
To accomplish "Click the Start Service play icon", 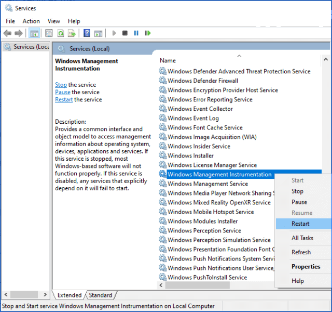I will coord(114,33).
